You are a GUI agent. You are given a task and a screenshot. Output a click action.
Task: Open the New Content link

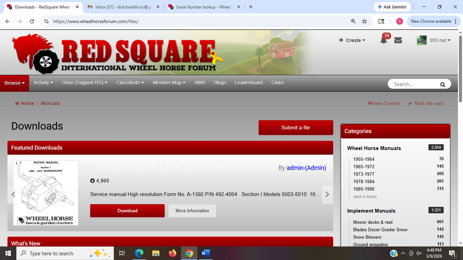click(x=384, y=104)
